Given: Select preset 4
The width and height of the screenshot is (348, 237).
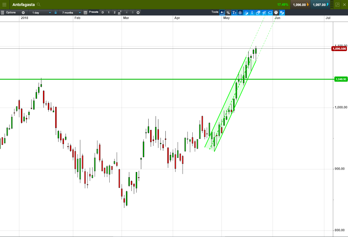Looking at the screenshot, I should [127, 13].
